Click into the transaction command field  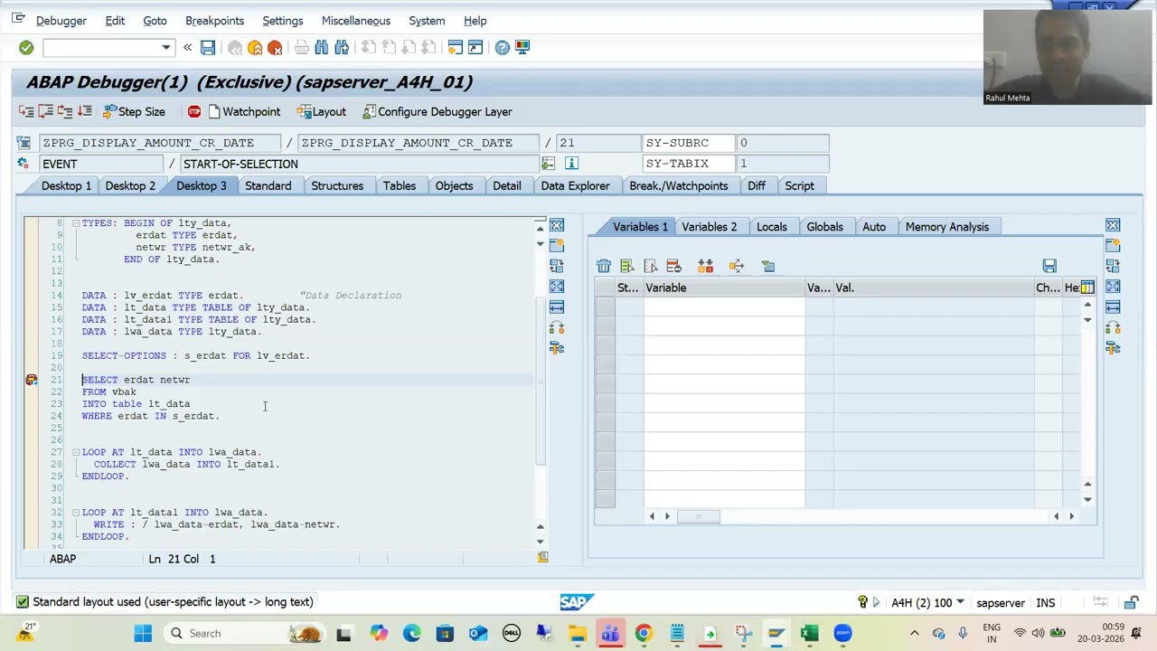(101, 47)
